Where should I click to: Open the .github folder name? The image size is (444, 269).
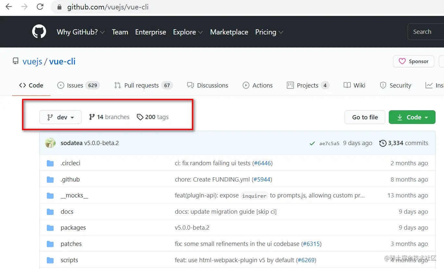[x=70, y=180]
